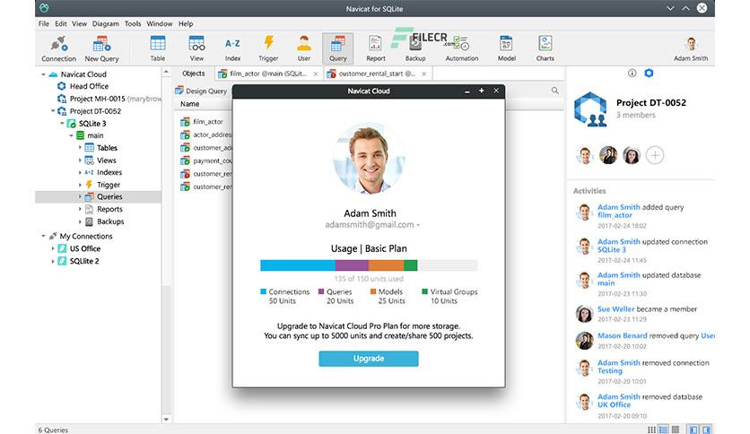Open the Automation toolbar icon
This screenshot has width=750, height=434.
462,48
